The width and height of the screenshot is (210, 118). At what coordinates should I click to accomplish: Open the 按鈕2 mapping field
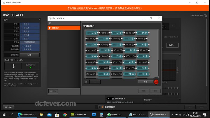click(x=30, y=28)
